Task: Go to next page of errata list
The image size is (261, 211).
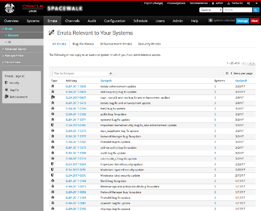Action: point(250,63)
